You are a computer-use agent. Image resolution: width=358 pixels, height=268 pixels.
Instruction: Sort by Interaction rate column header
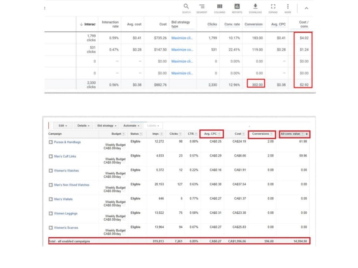coord(110,24)
